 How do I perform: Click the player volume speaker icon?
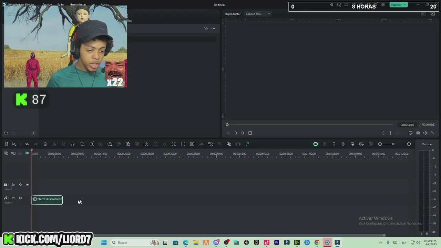(425, 133)
